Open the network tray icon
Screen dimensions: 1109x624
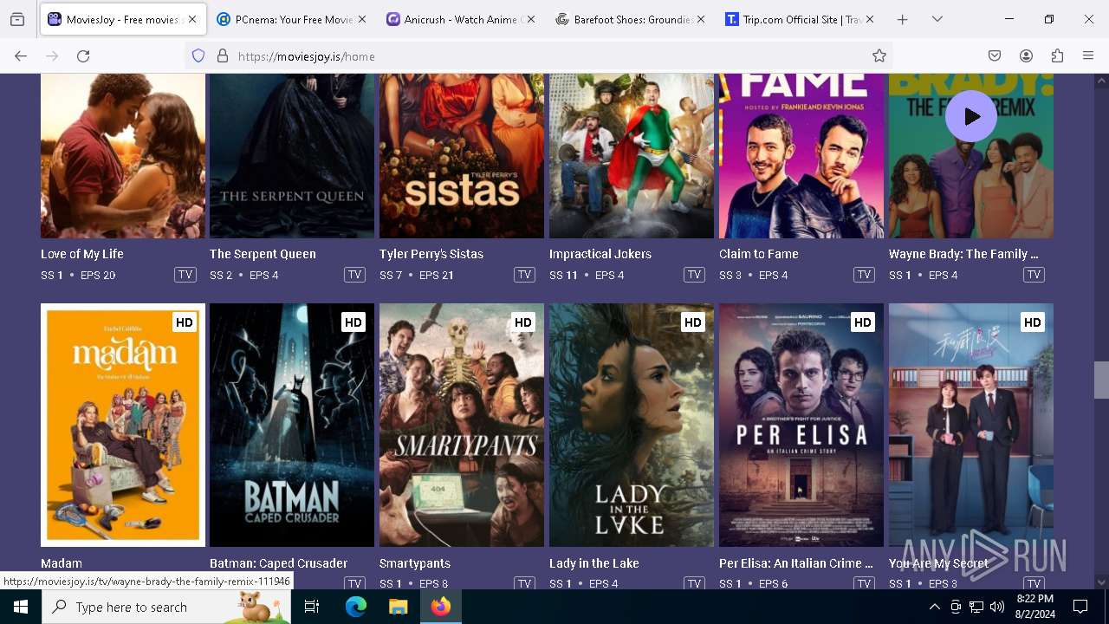point(976,607)
